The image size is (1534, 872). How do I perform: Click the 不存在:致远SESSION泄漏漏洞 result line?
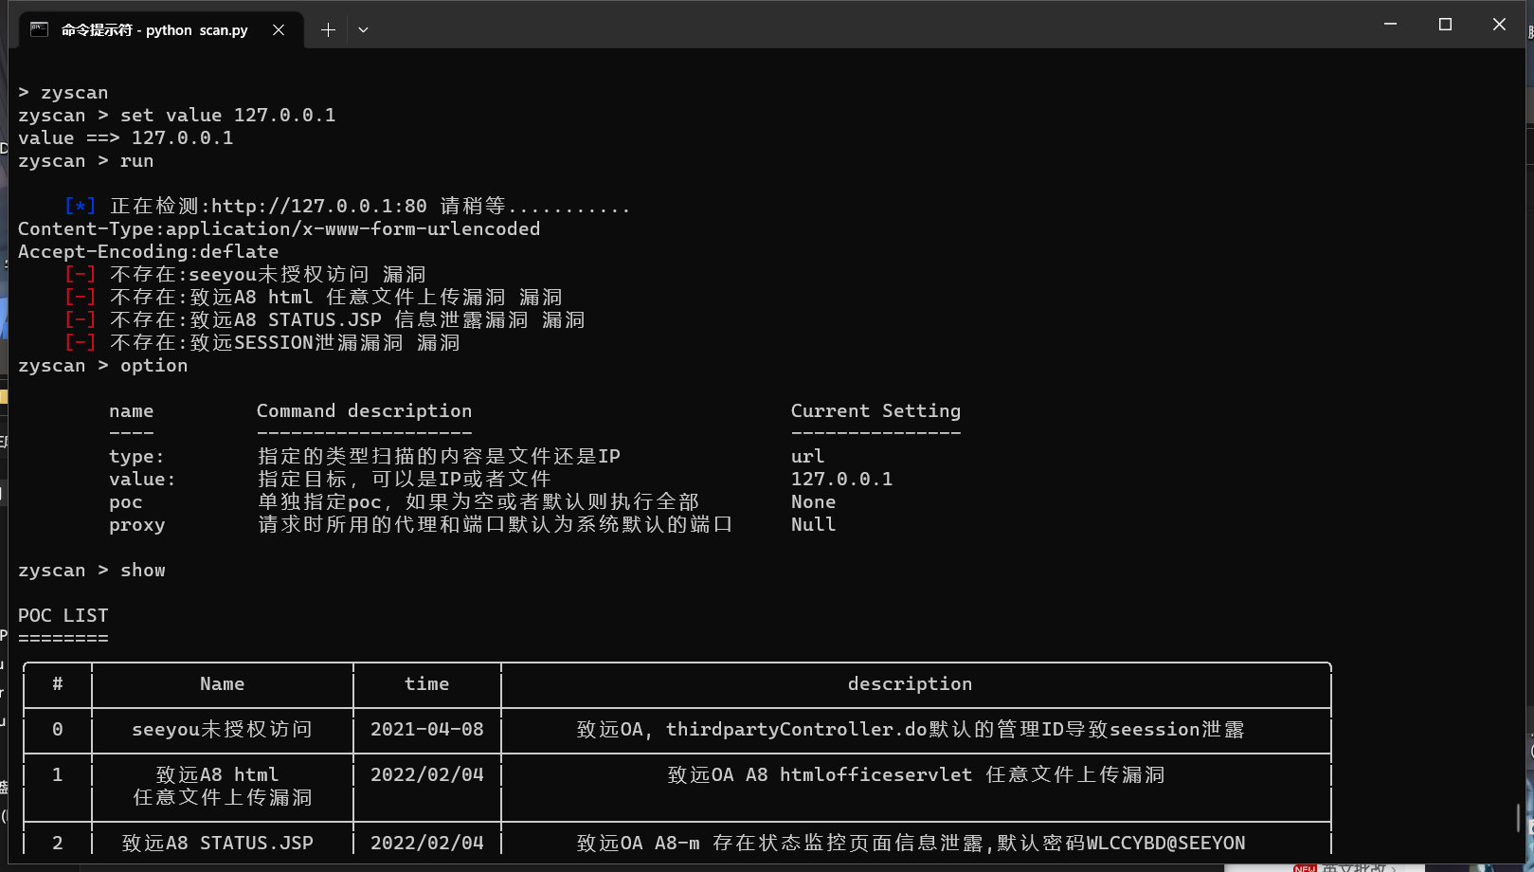click(262, 343)
